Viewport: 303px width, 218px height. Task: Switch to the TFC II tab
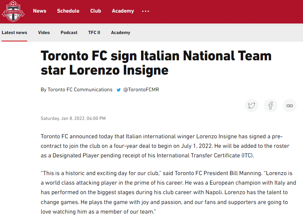94,32
